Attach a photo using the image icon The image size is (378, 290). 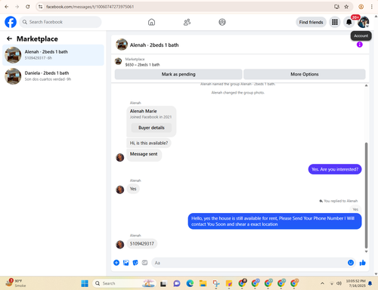click(126, 263)
